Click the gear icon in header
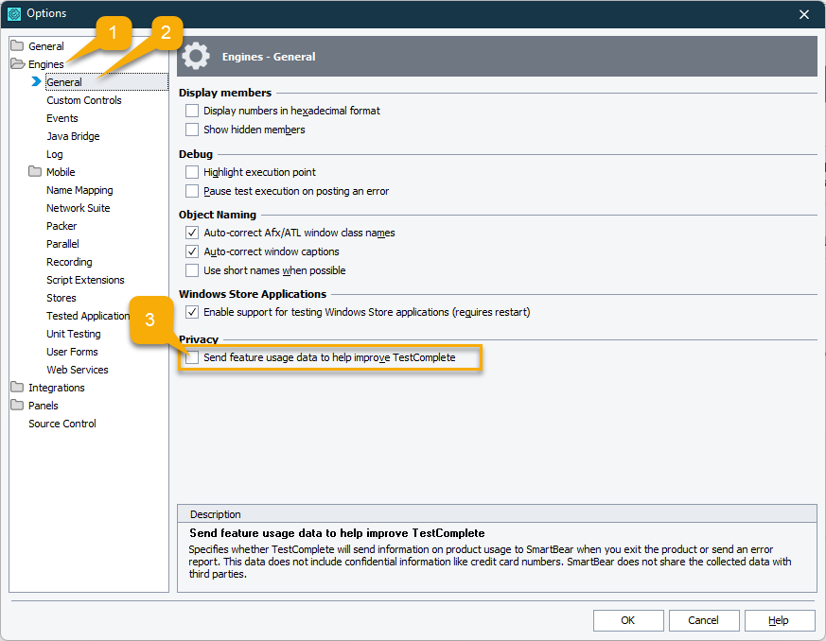The height and width of the screenshot is (641, 826). tap(196, 57)
